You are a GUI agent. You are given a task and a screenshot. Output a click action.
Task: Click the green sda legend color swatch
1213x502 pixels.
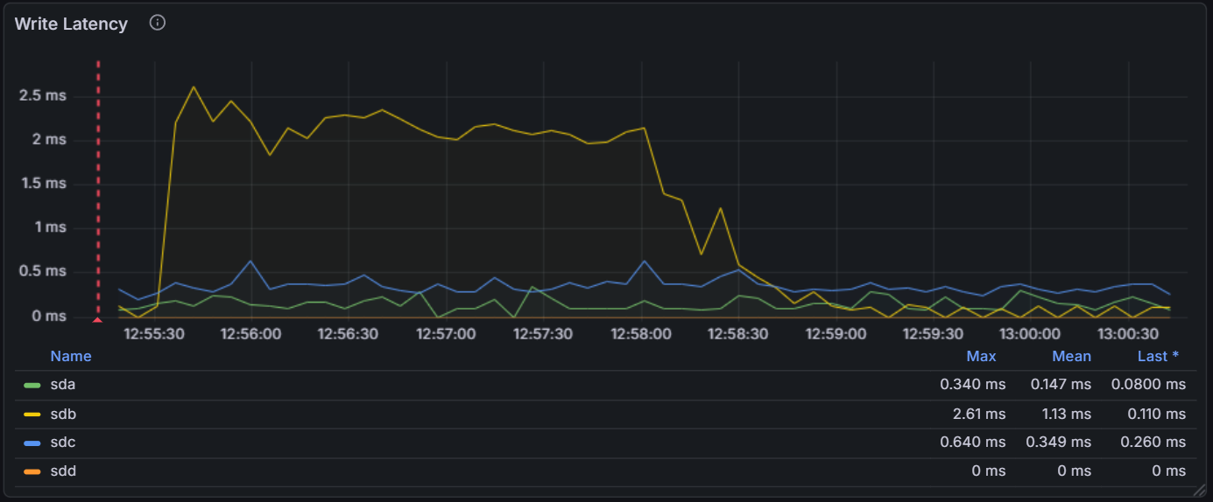[32, 385]
